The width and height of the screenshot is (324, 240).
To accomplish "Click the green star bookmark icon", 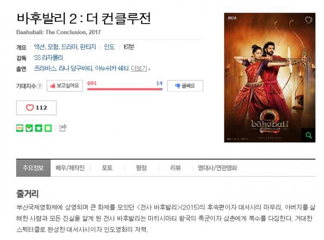I will point(38,128).
